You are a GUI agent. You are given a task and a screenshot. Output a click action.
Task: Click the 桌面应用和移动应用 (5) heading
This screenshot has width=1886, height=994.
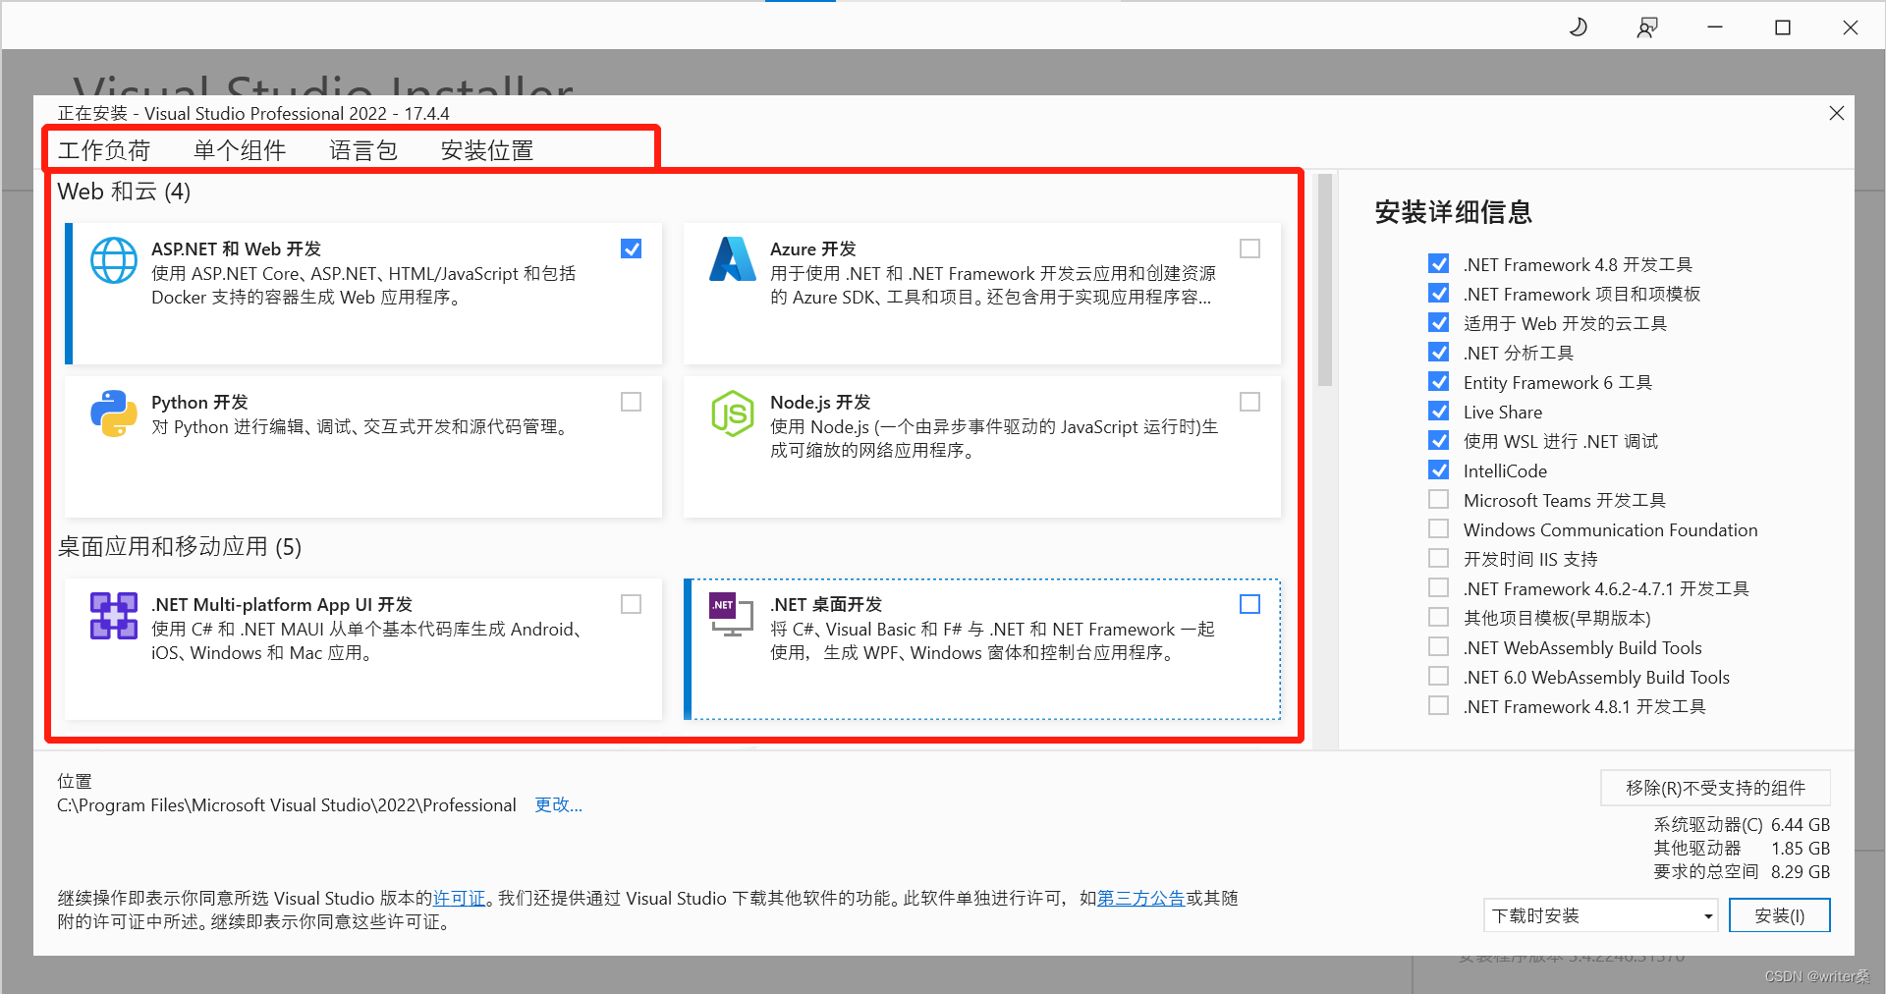(180, 547)
